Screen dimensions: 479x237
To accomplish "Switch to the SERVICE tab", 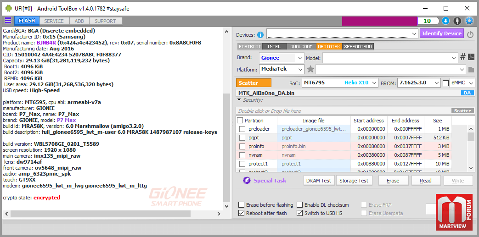I will point(54,21).
